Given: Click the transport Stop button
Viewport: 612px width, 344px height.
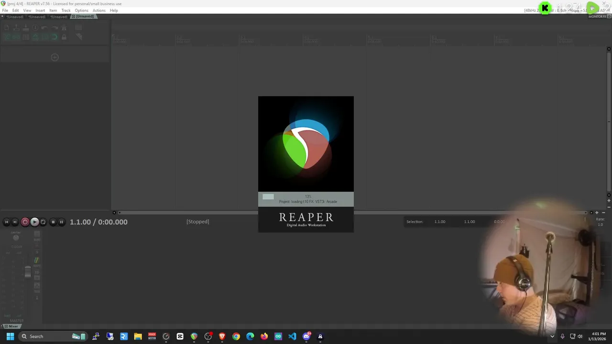Looking at the screenshot, I should pos(53,222).
